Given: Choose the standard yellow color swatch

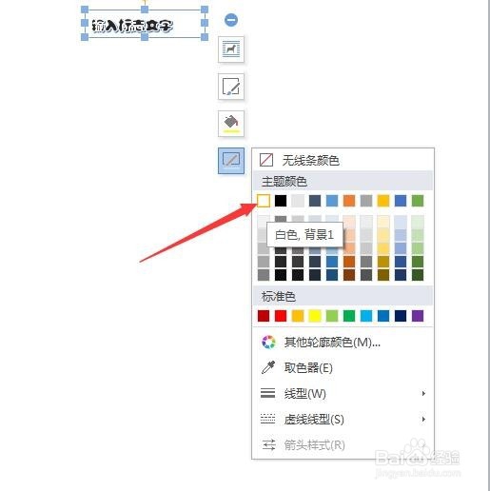Looking at the screenshot, I should coord(315,316).
